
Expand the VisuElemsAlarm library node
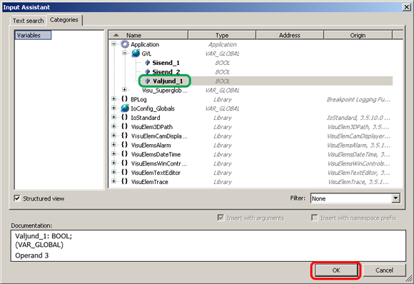pyautogui.click(x=113, y=144)
